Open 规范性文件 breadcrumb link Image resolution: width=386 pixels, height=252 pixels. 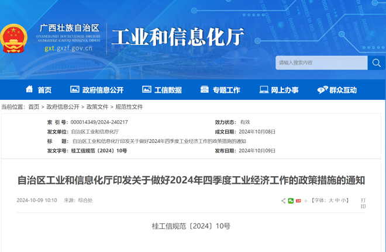click(x=129, y=107)
